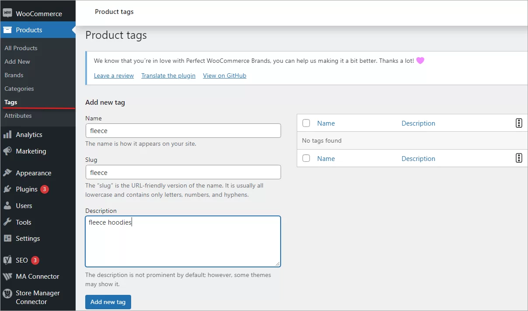This screenshot has height=311, width=528.
Task: Check the select-all box in table footer
Action: (x=306, y=158)
